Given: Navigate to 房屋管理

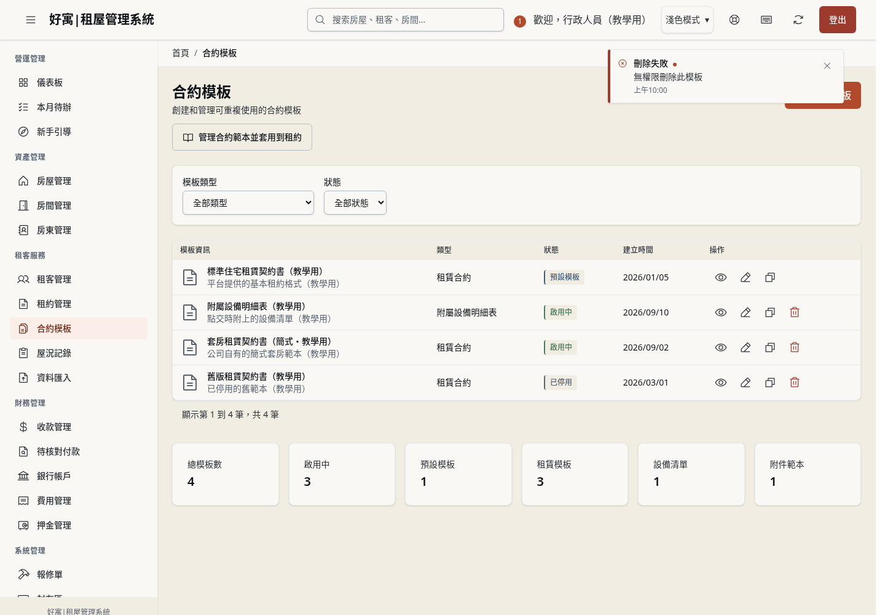Looking at the screenshot, I should point(79,181).
